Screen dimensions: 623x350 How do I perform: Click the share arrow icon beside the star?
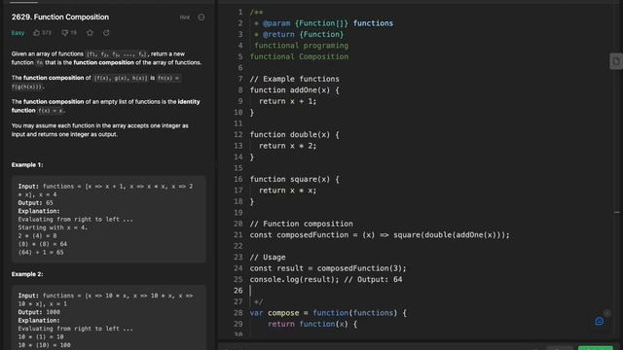[106, 33]
